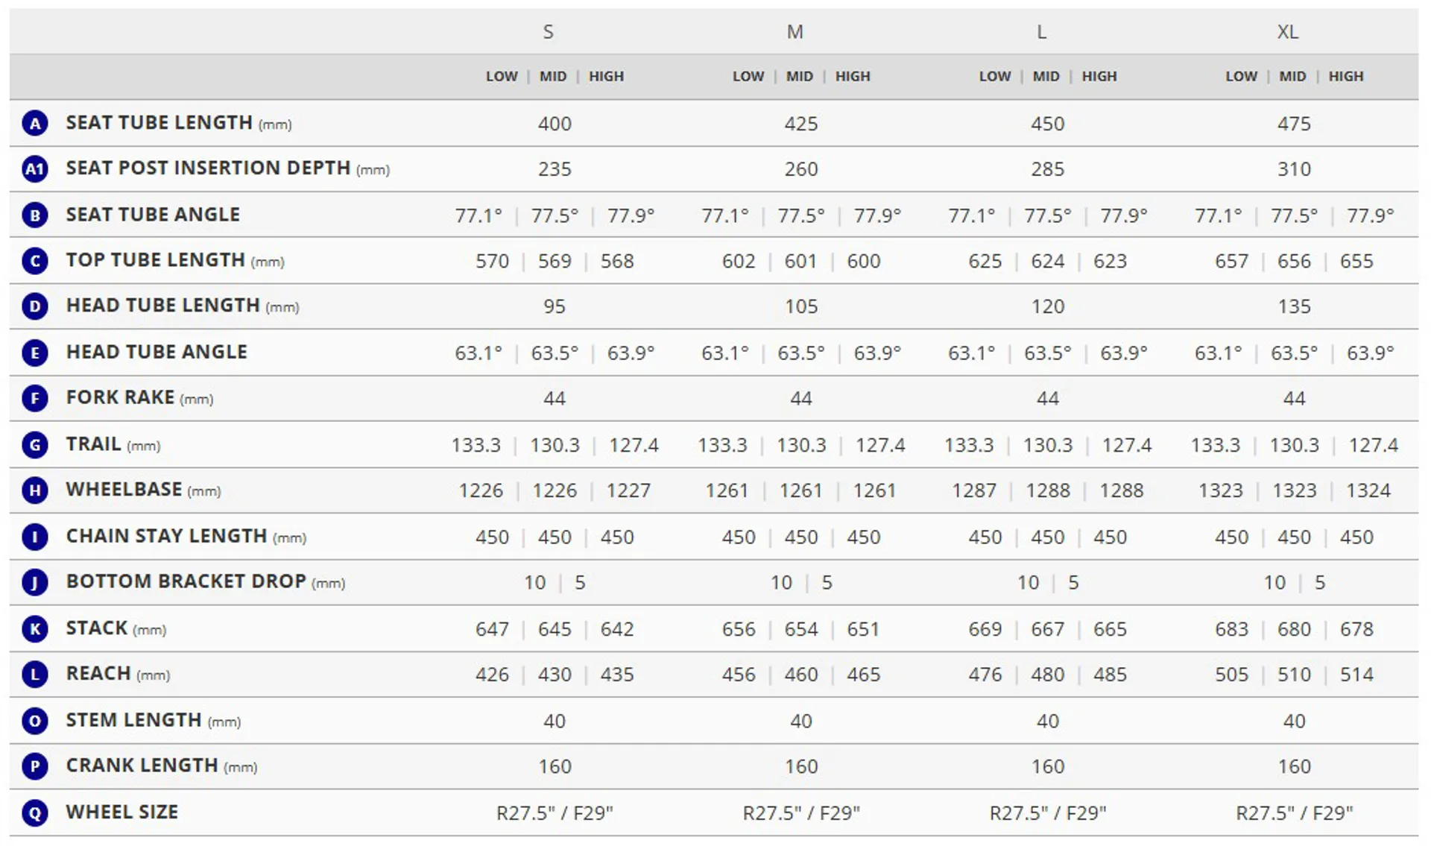This screenshot has width=1431, height=846.
Task: Click the C icon for Top Tube Length
Action: point(34,261)
